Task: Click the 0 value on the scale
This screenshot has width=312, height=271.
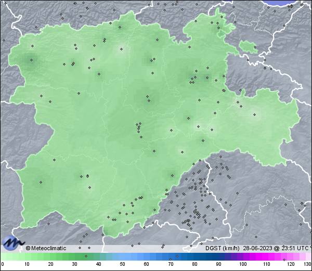Action: tap(2, 264)
